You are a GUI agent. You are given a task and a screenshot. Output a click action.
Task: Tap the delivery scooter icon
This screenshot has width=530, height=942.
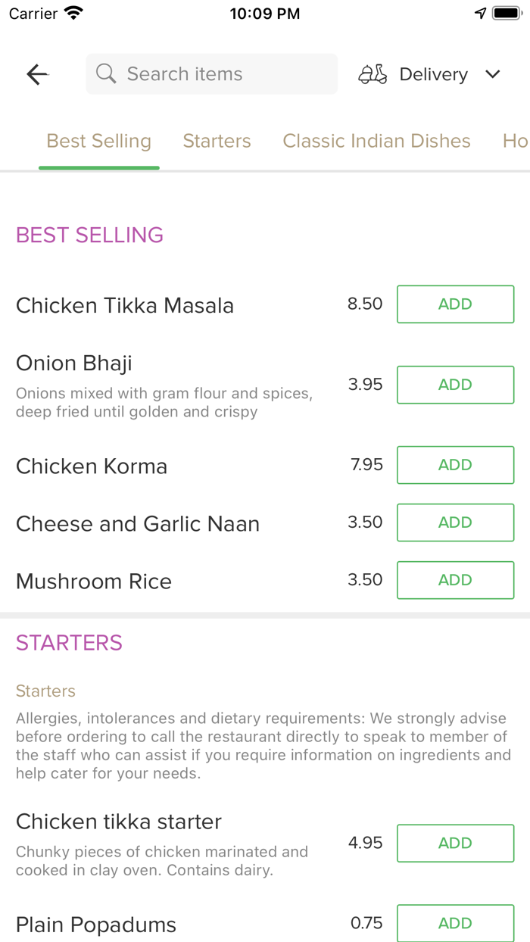click(x=373, y=74)
